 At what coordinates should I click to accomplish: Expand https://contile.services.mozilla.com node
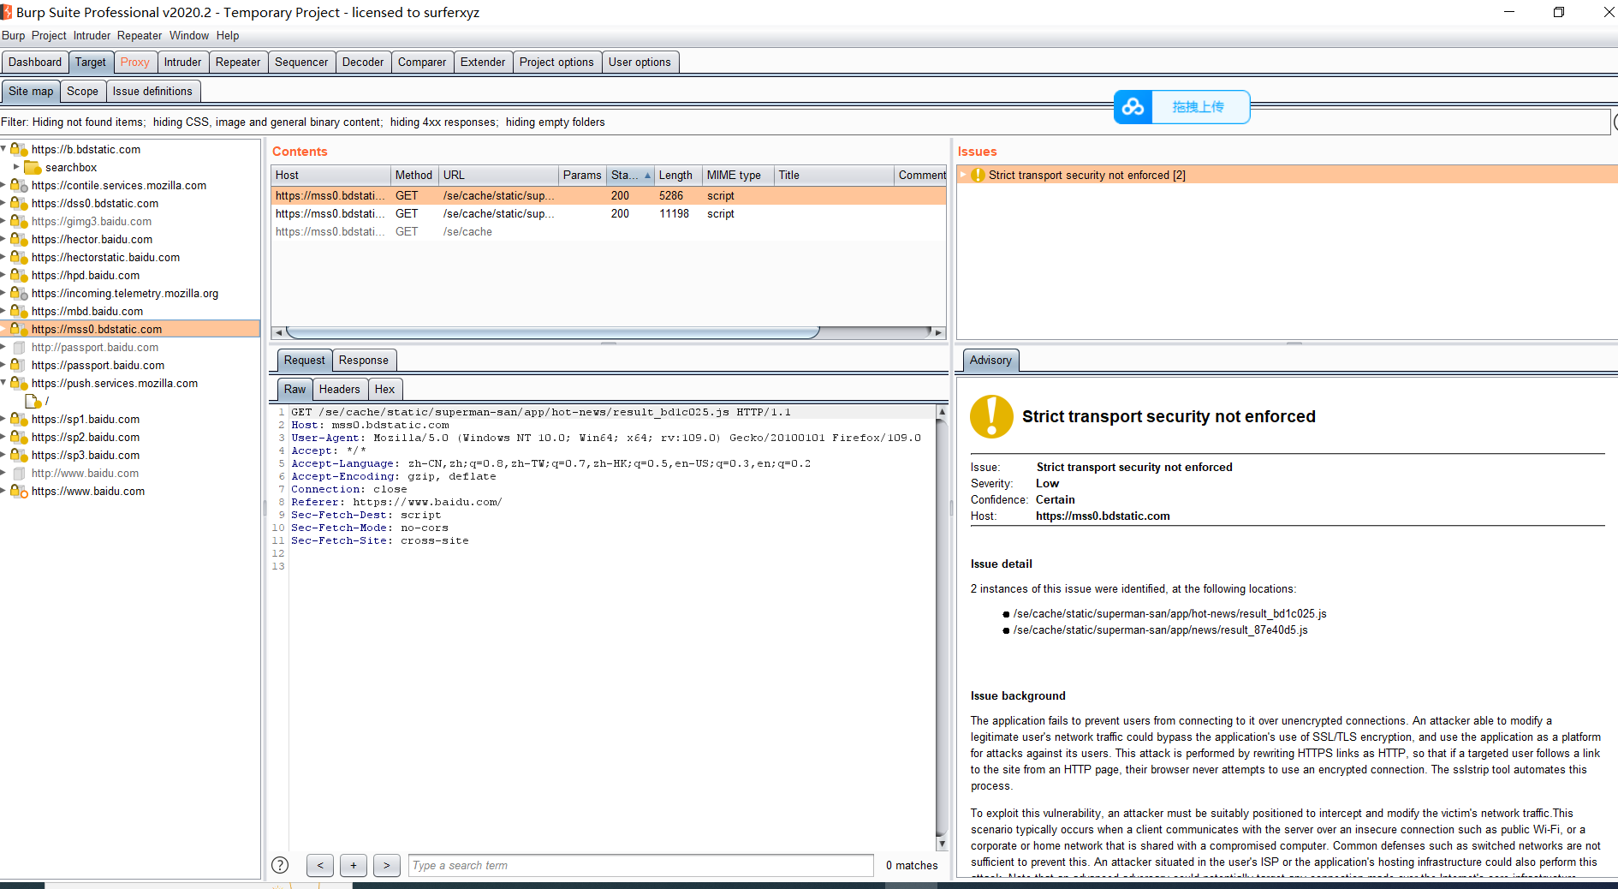click(x=4, y=185)
